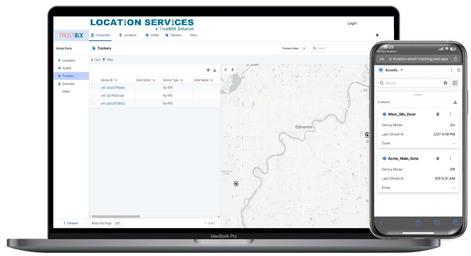Open the Trackers tab in top navigation
471x256 pixels.
[x=173, y=35]
